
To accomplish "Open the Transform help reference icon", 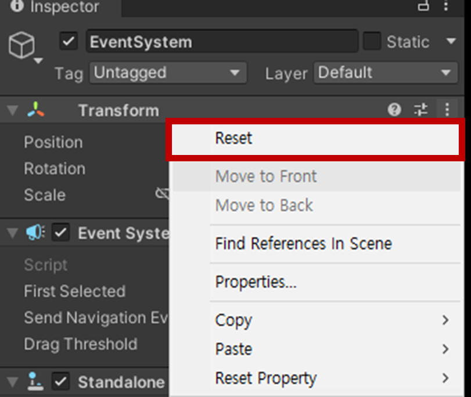I will pos(394,110).
